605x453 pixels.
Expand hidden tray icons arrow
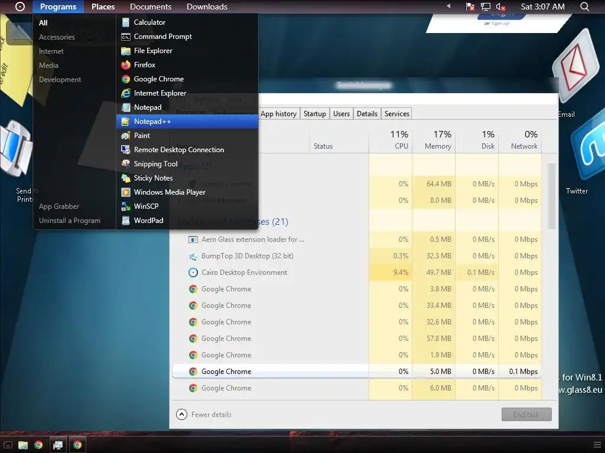(x=448, y=6)
